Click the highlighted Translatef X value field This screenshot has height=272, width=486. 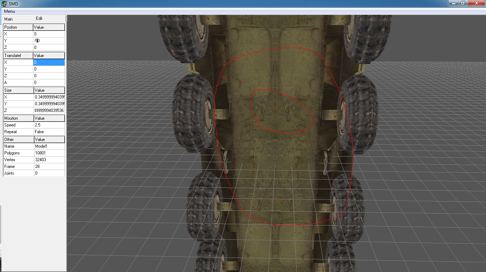click(x=49, y=62)
